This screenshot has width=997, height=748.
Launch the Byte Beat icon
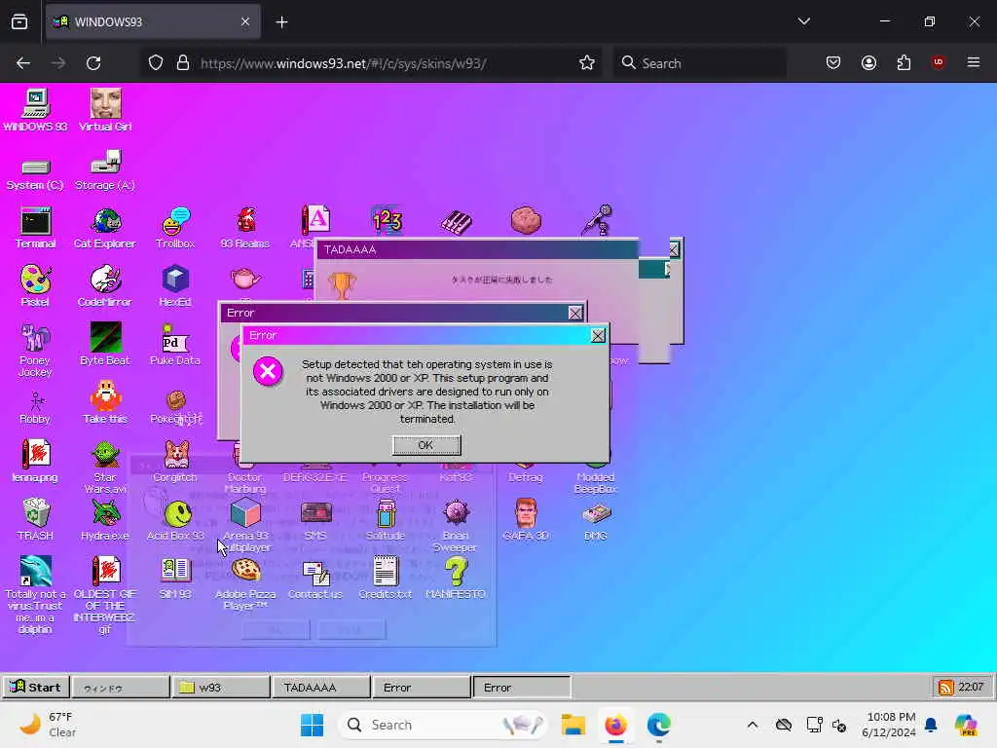105,344
